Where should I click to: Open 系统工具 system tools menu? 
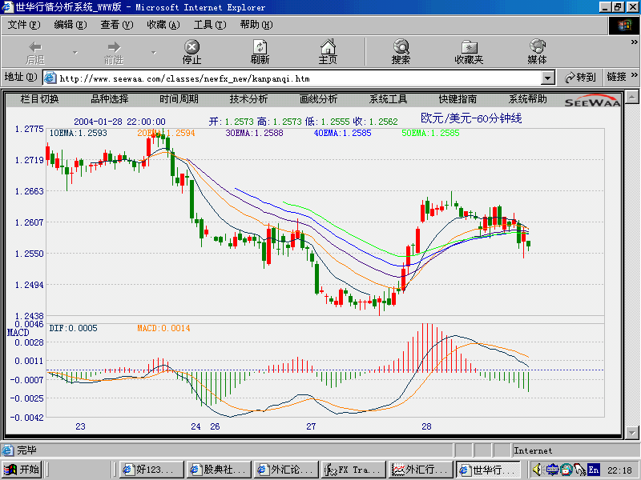pos(388,98)
